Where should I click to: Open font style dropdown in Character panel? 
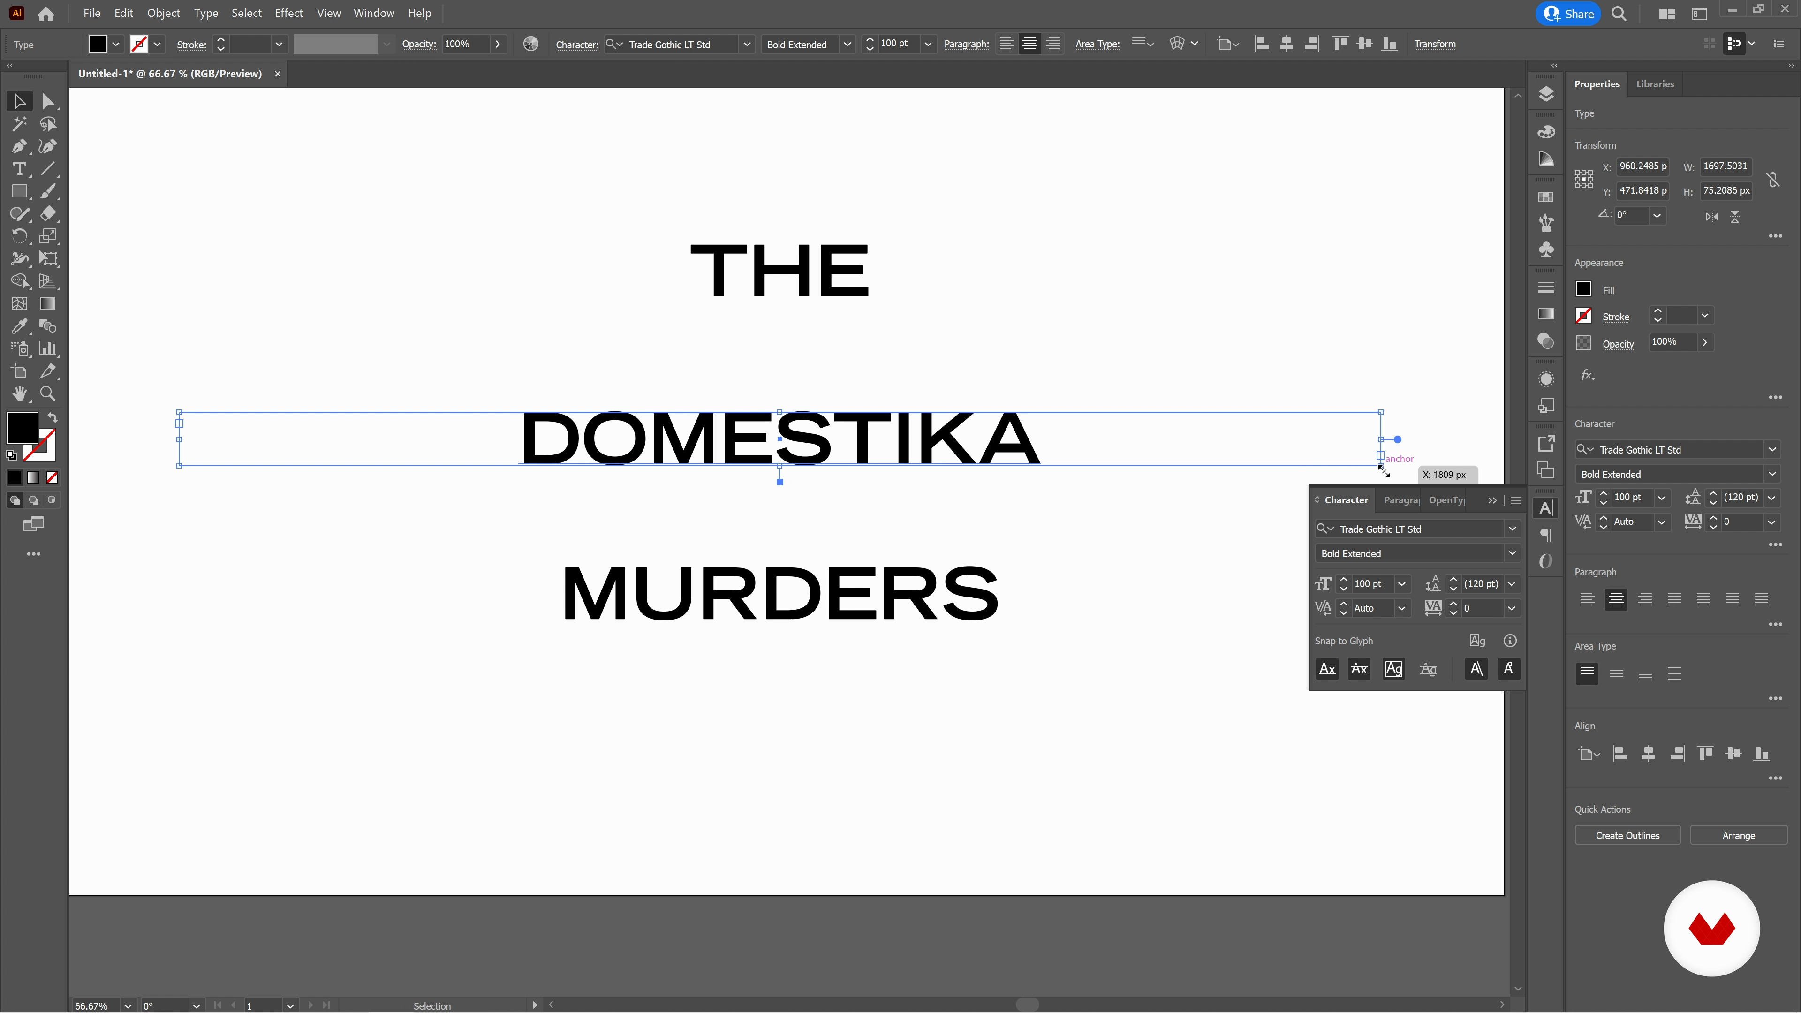(1512, 553)
